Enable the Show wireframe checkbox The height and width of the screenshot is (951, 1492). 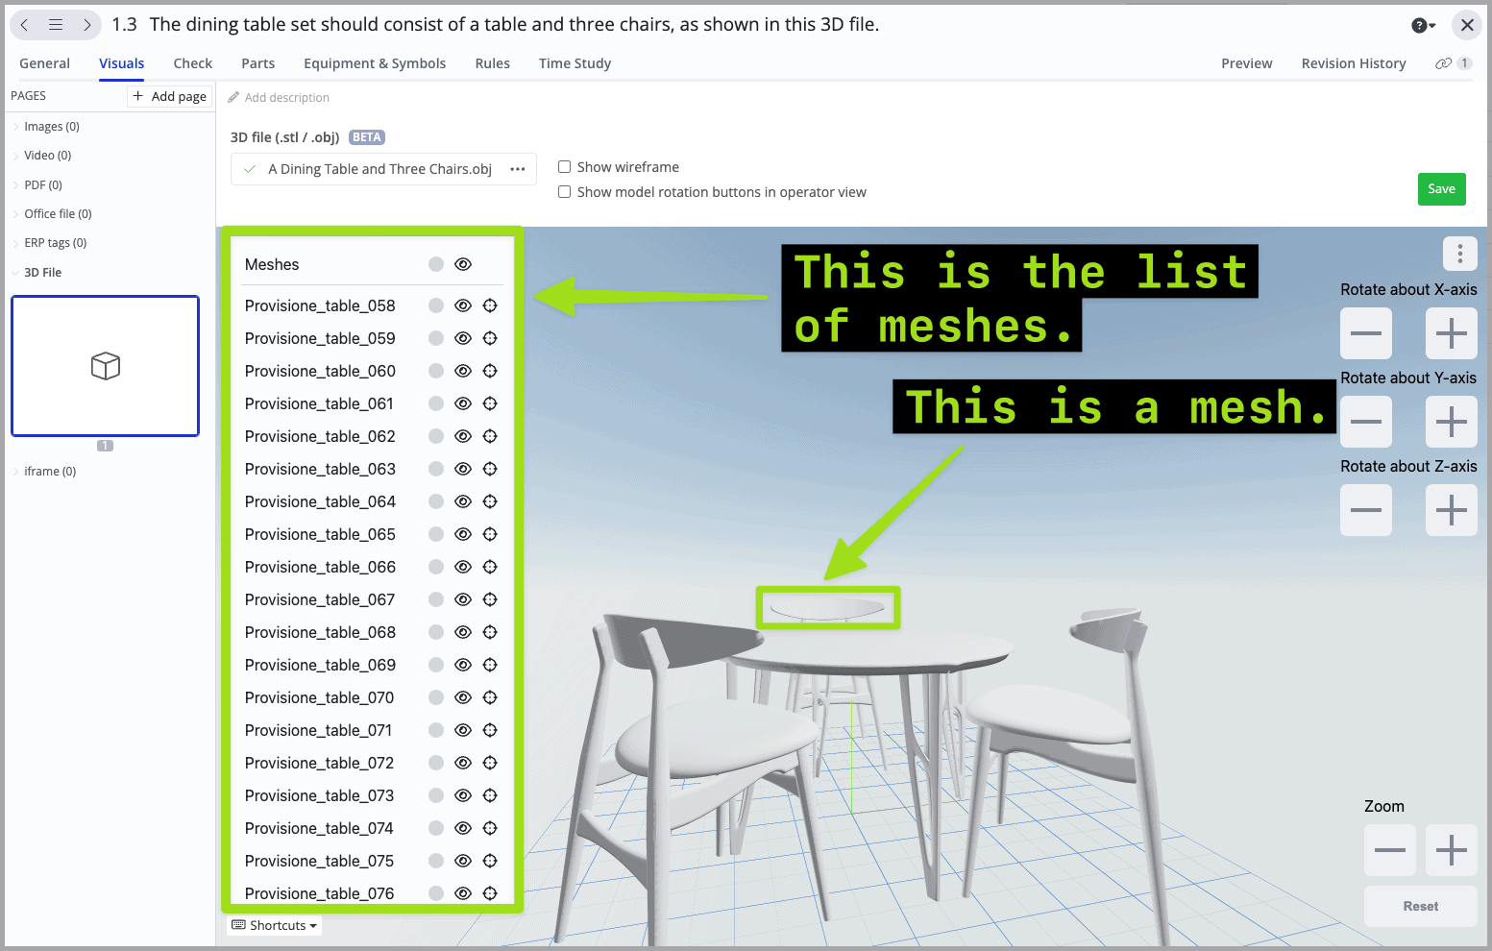564,166
